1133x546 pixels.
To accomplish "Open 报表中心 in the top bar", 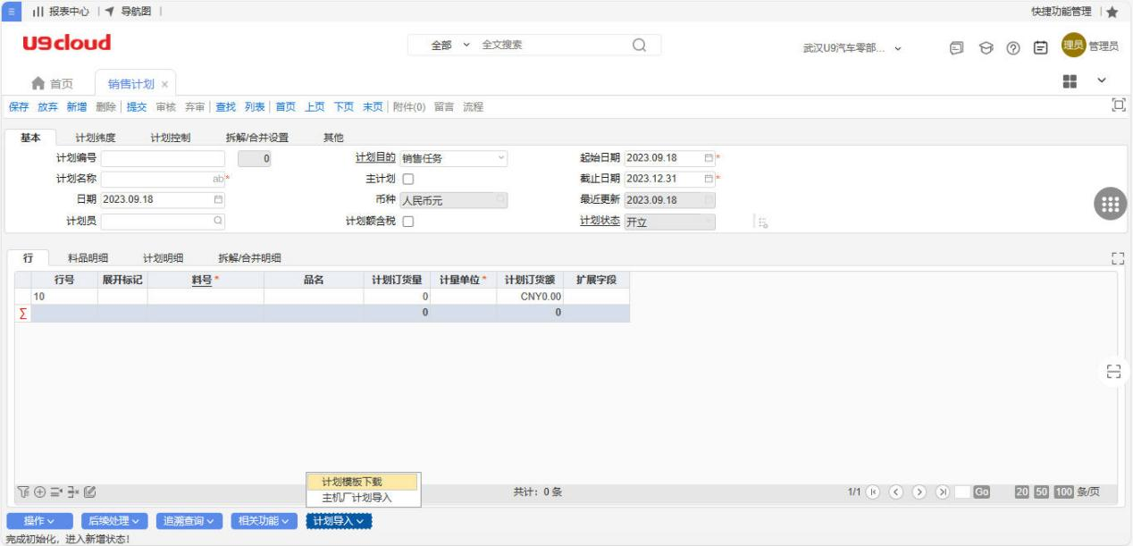I will [61, 11].
